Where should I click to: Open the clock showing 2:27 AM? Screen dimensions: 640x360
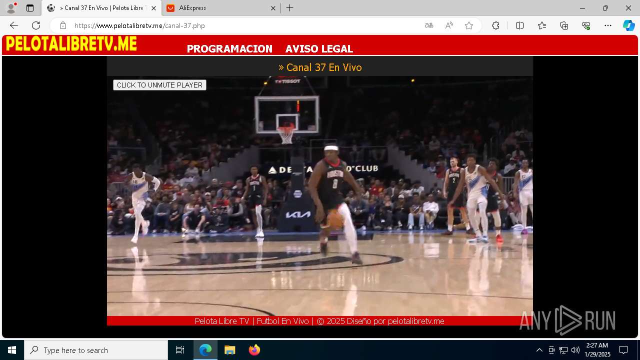[597, 350]
